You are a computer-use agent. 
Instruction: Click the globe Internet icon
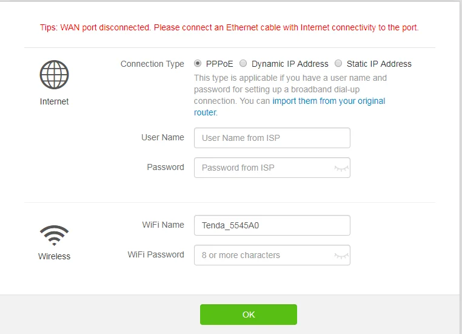point(54,76)
